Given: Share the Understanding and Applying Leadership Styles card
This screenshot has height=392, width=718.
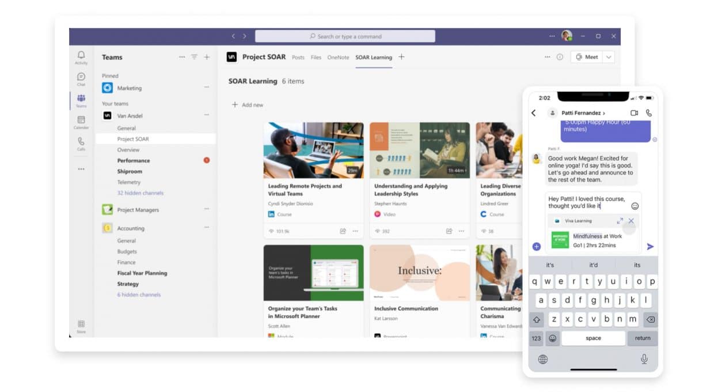Looking at the screenshot, I should pos(449,231).
